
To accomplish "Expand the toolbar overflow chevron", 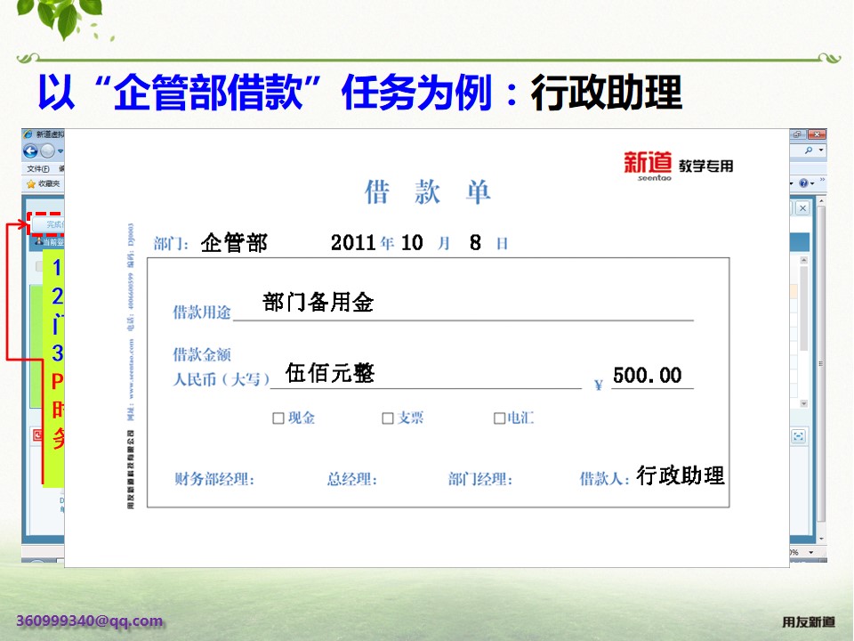I will click(822, 179).
